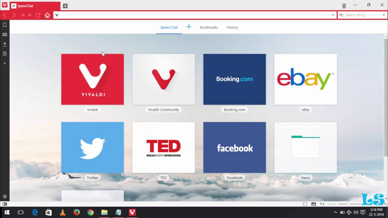Launch Google Chrome from taskbar
The width and height of the screenshot is (388, 218).
90,212
